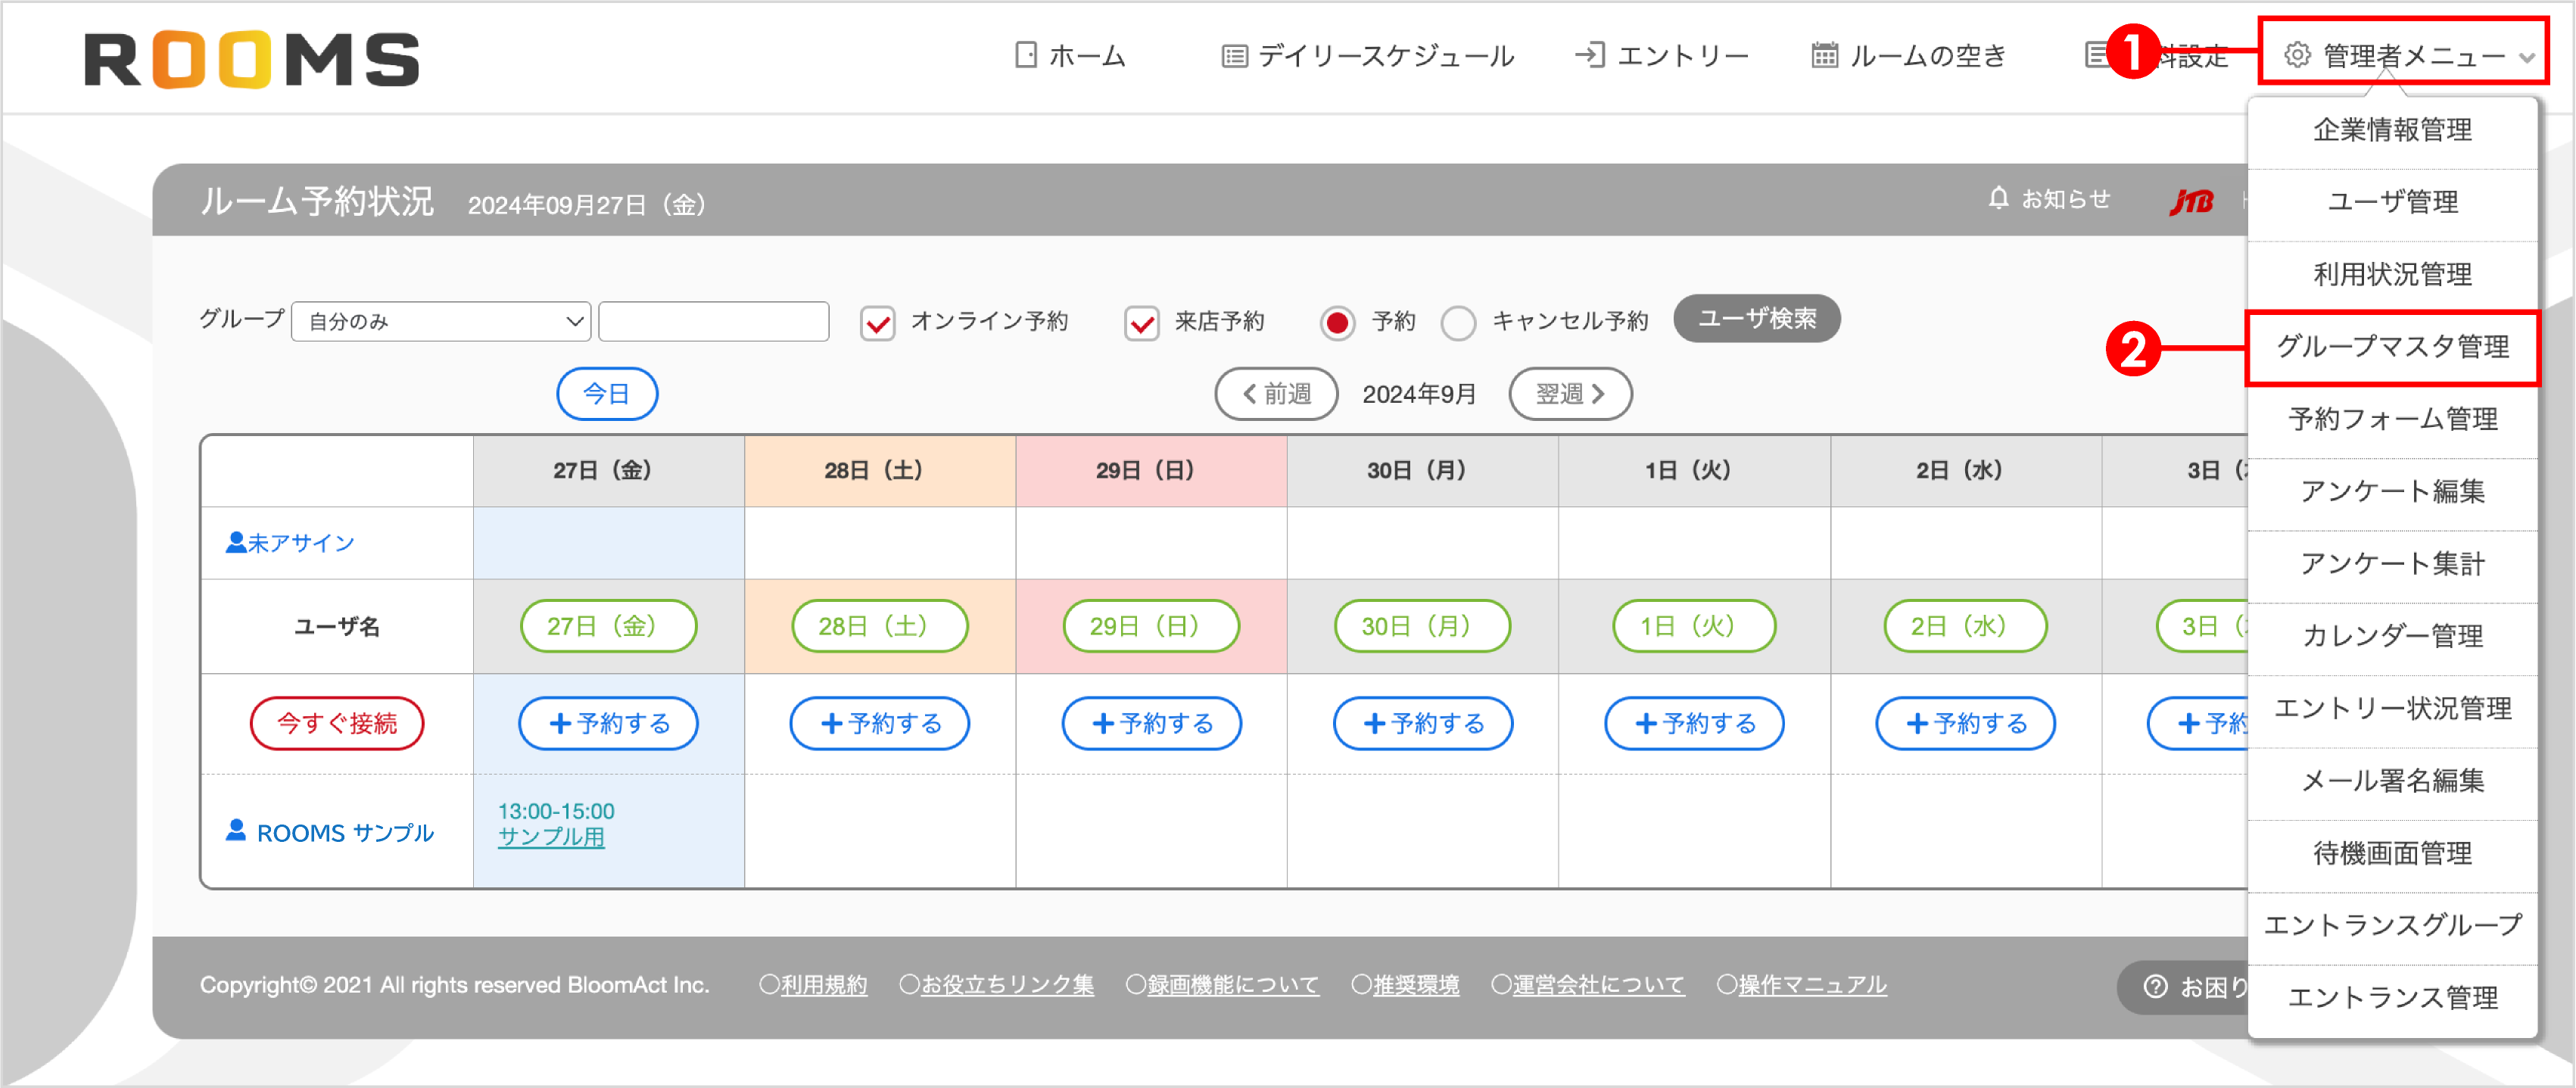Open the グループ dropdown showing 自分のみ
2576x1088 pixels.
click(x=440, y=321)
